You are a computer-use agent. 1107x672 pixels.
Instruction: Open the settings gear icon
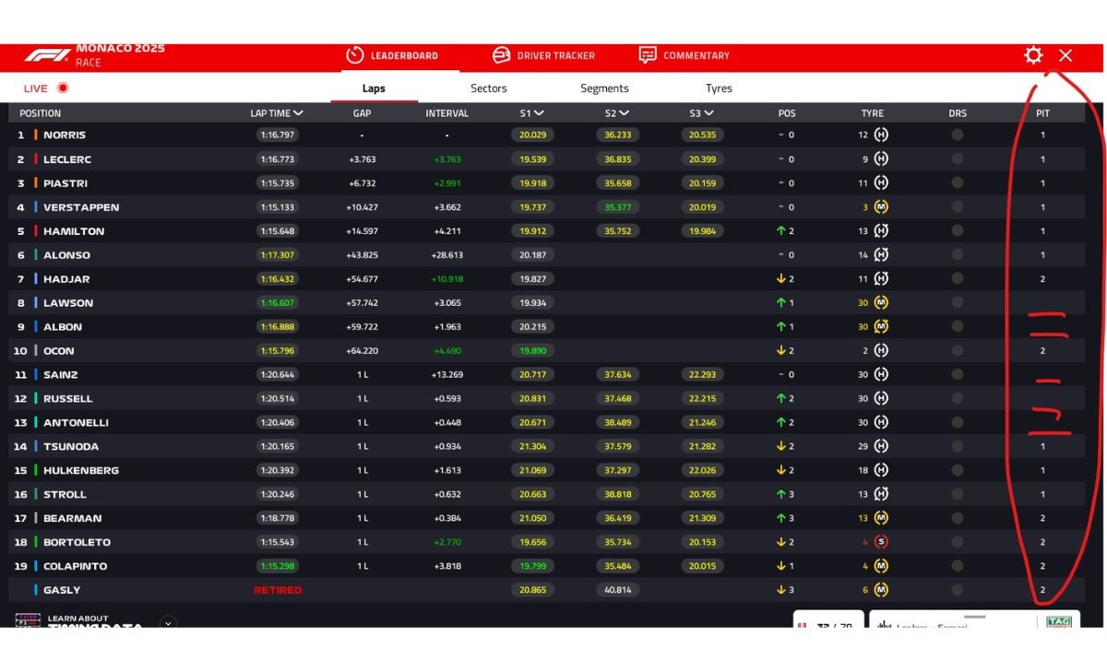coord(1033,55)
